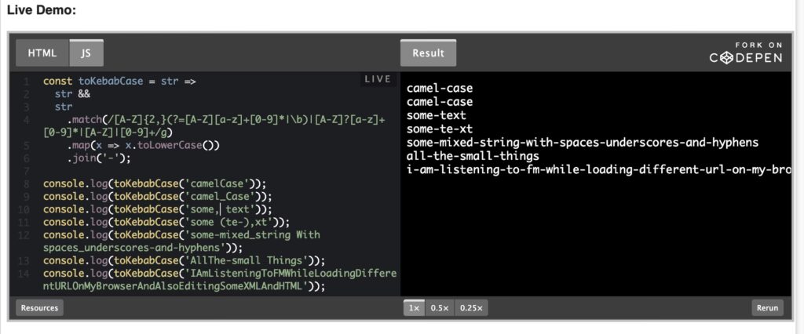Switch to the HTML tab
The width and height of the screenshot is (804, 334).
pyautogui.click(x=42, y=53)
